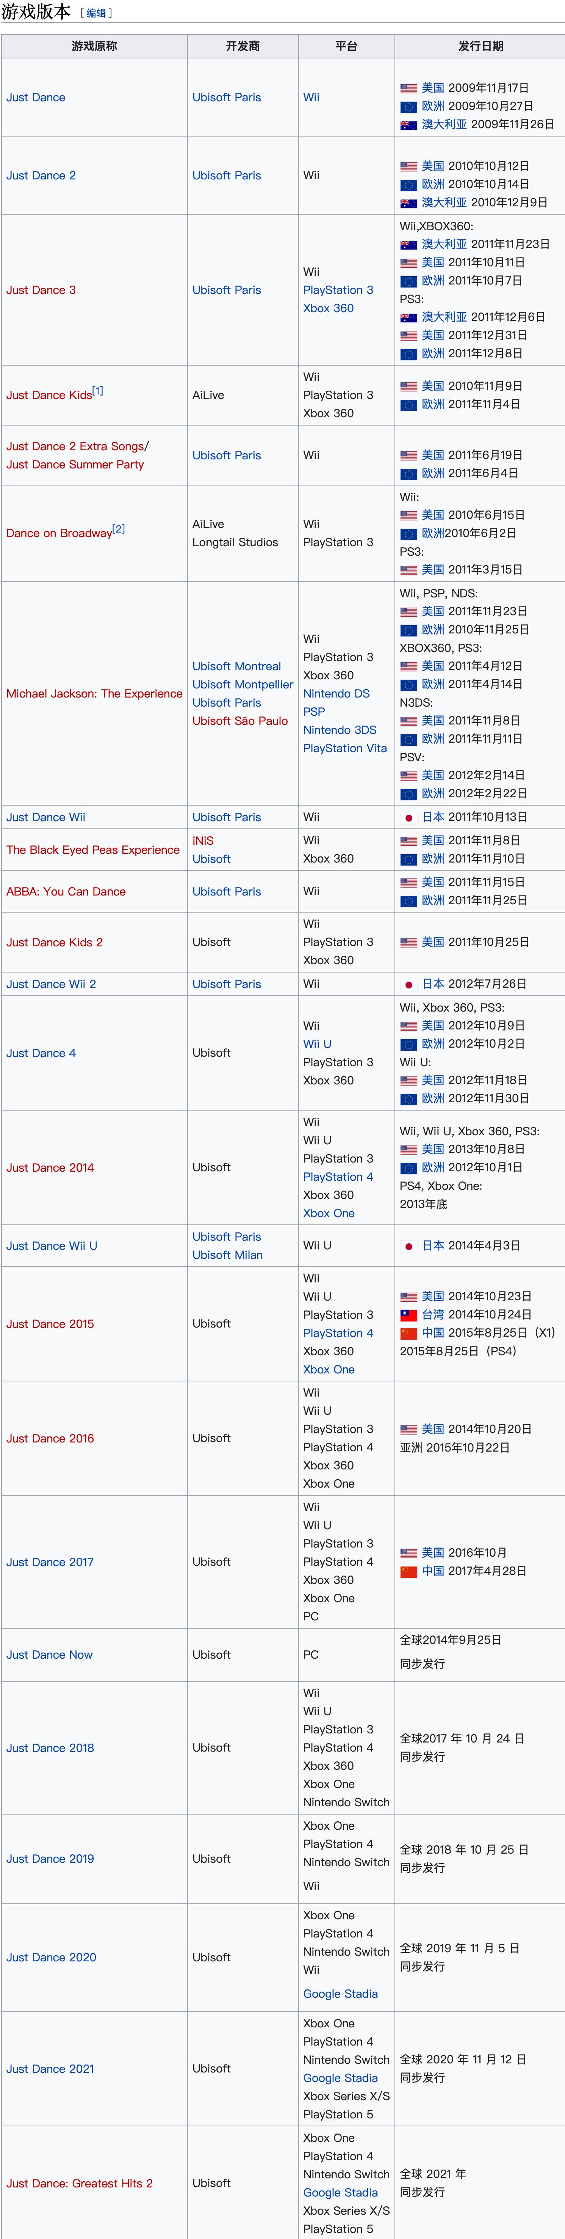The image size is (565, 2239).
Task: Click the US flag beside 2012年11月18日
Action: [x=409, y=1080]
